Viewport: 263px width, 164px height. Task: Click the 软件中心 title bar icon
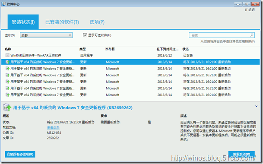tap(3, 4)
